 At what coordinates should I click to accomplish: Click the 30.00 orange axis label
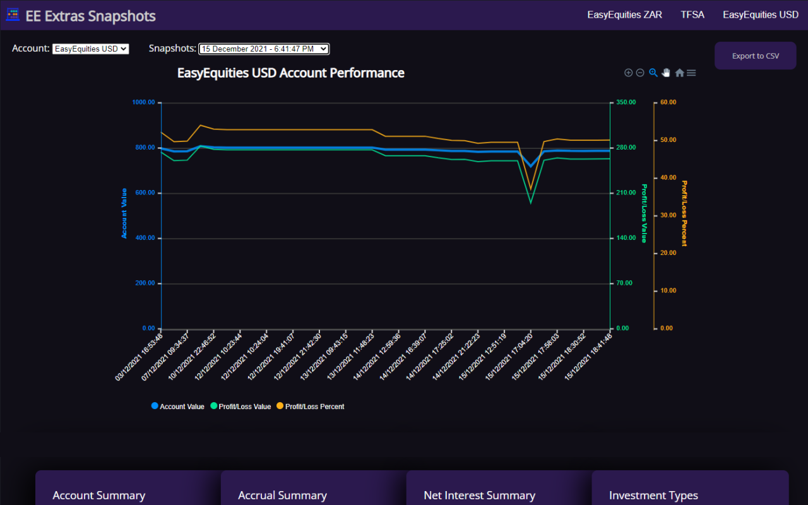pyautogui.click(x=668, y=216)
